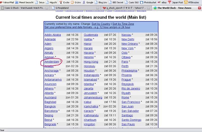Click the Kathmandu time zat 19:11
This screenshot has width=202, height=132.
click(110, 115)
